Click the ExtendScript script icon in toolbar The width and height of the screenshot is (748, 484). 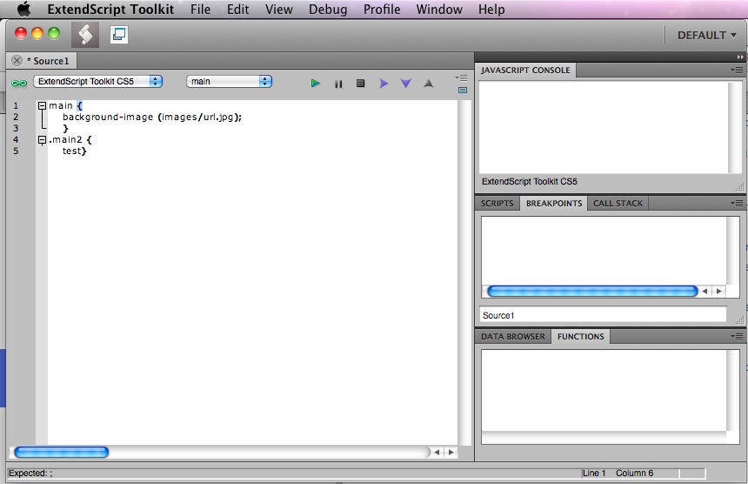[85, 35]
